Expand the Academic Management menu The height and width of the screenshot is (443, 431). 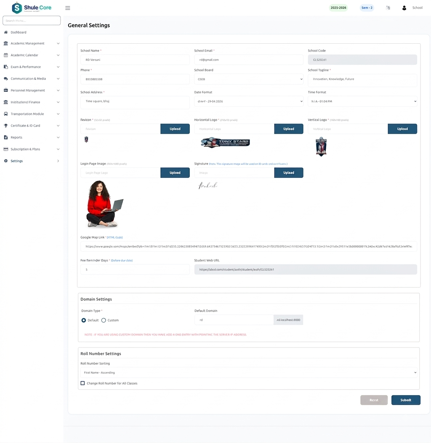pyautogui.click(x=32, y=44)
